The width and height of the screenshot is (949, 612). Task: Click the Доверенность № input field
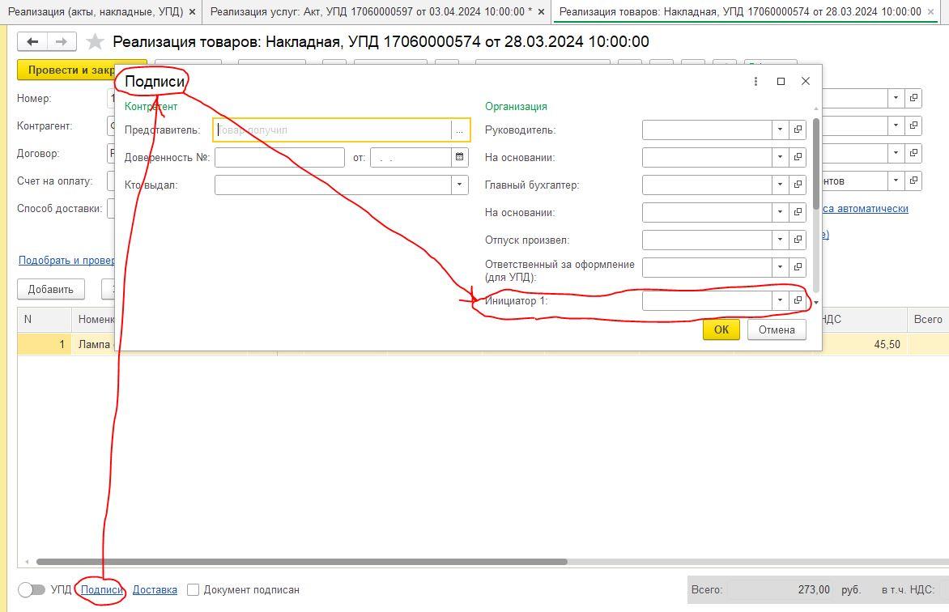pyautogui.click(x=279, y=157)
